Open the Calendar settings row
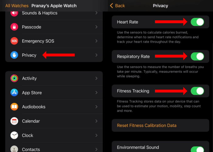213x152 pixels. [54, 121]
